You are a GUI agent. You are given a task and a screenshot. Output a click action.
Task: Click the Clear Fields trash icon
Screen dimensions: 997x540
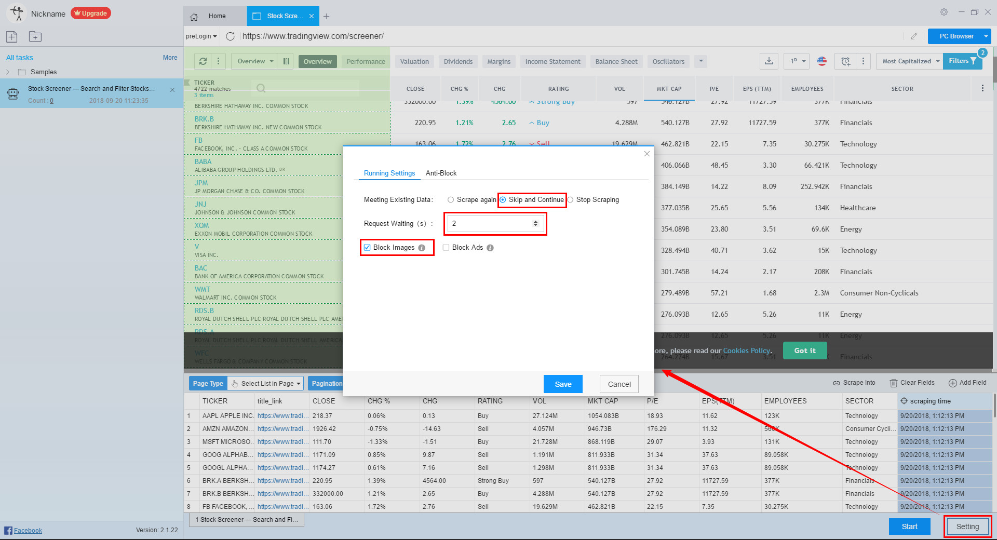pyautogui.click(x=894, y=383)
